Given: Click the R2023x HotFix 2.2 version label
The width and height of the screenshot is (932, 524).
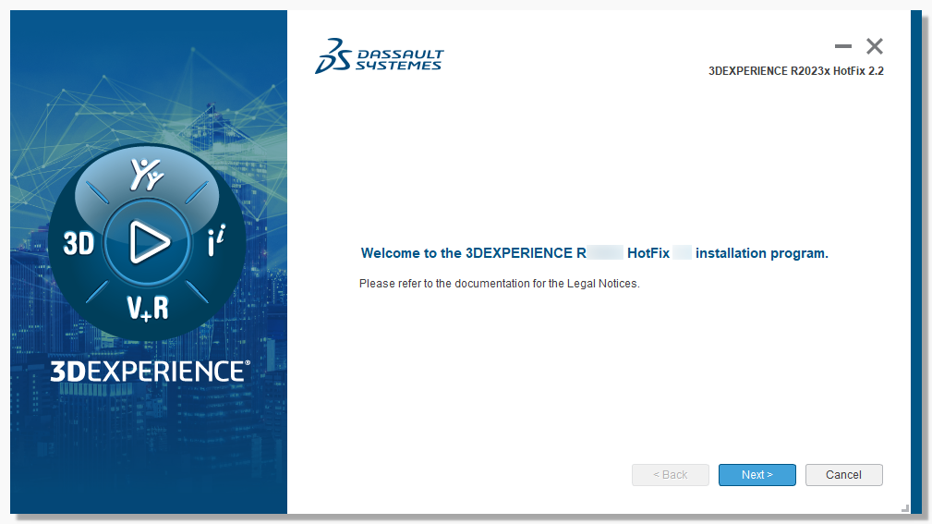Looking at the screenshot, I should pos(795,71).
